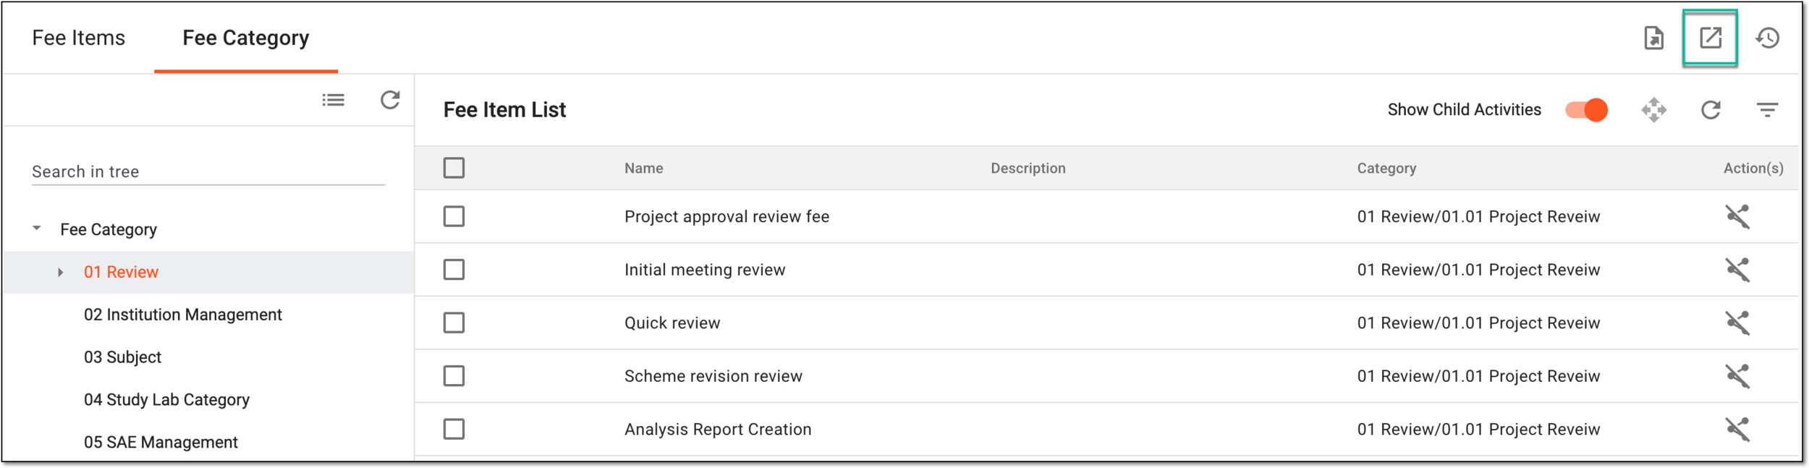Click the Show Child Activities label
This screenshot has height=468, width=1809.
[x=1464, y=110]
